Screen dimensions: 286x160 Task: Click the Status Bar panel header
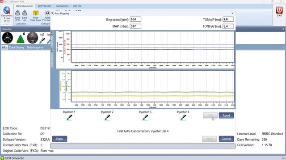click(143, 29)
